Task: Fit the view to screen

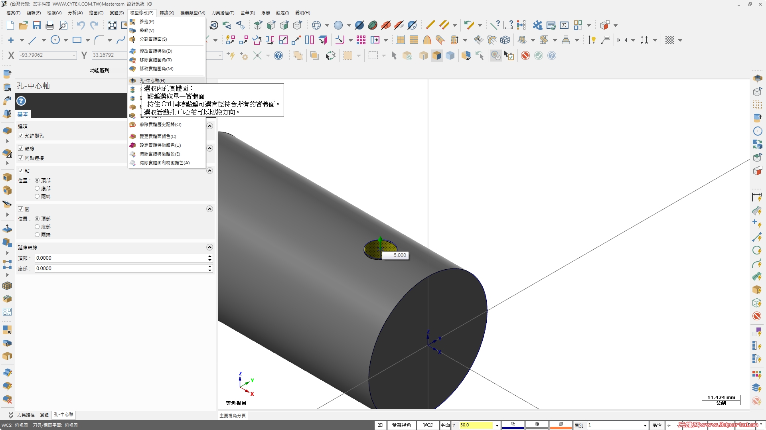Action: (x=112, y=26)
